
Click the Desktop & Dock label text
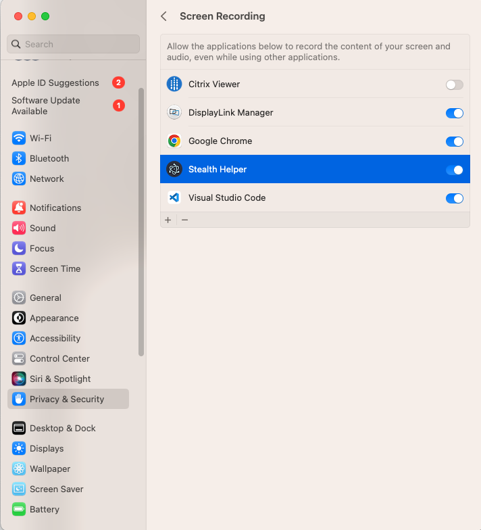62,429
